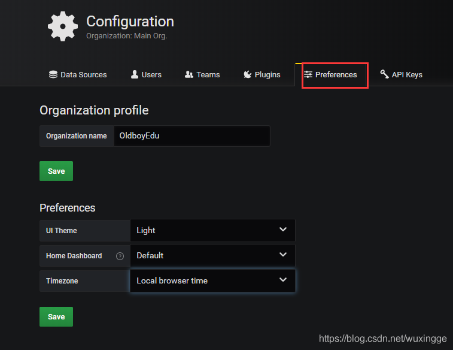The image size is (453, 350).
Task: Click the Preferences tab label
Action: pos(336,75)
